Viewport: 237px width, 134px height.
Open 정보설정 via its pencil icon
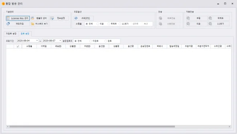coord(52,18)
